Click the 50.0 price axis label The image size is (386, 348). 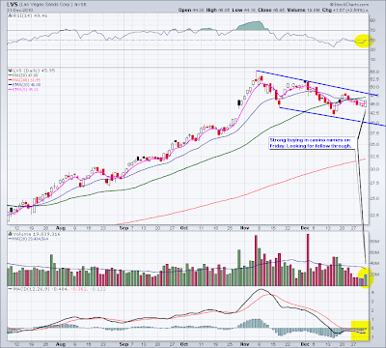(374, 87)
